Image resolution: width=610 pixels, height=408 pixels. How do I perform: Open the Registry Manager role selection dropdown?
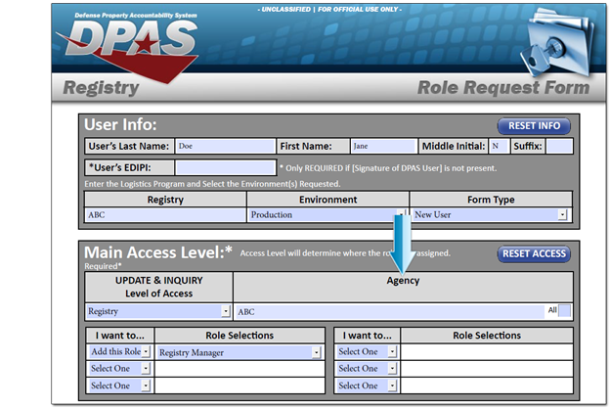tap(240, 352)
